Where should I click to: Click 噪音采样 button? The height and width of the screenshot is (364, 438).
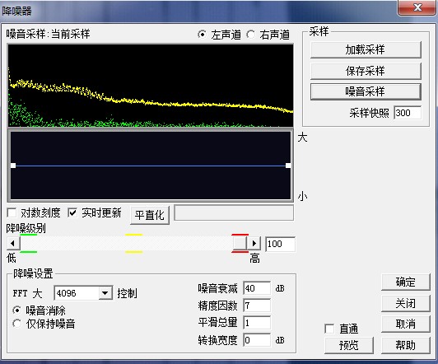click(x=366, y=91)
